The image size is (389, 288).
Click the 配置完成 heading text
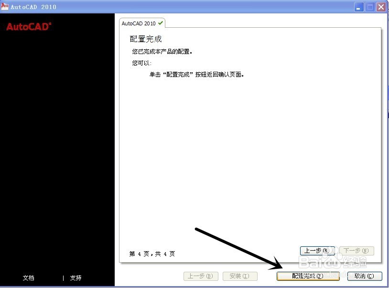tap(146, 39)
